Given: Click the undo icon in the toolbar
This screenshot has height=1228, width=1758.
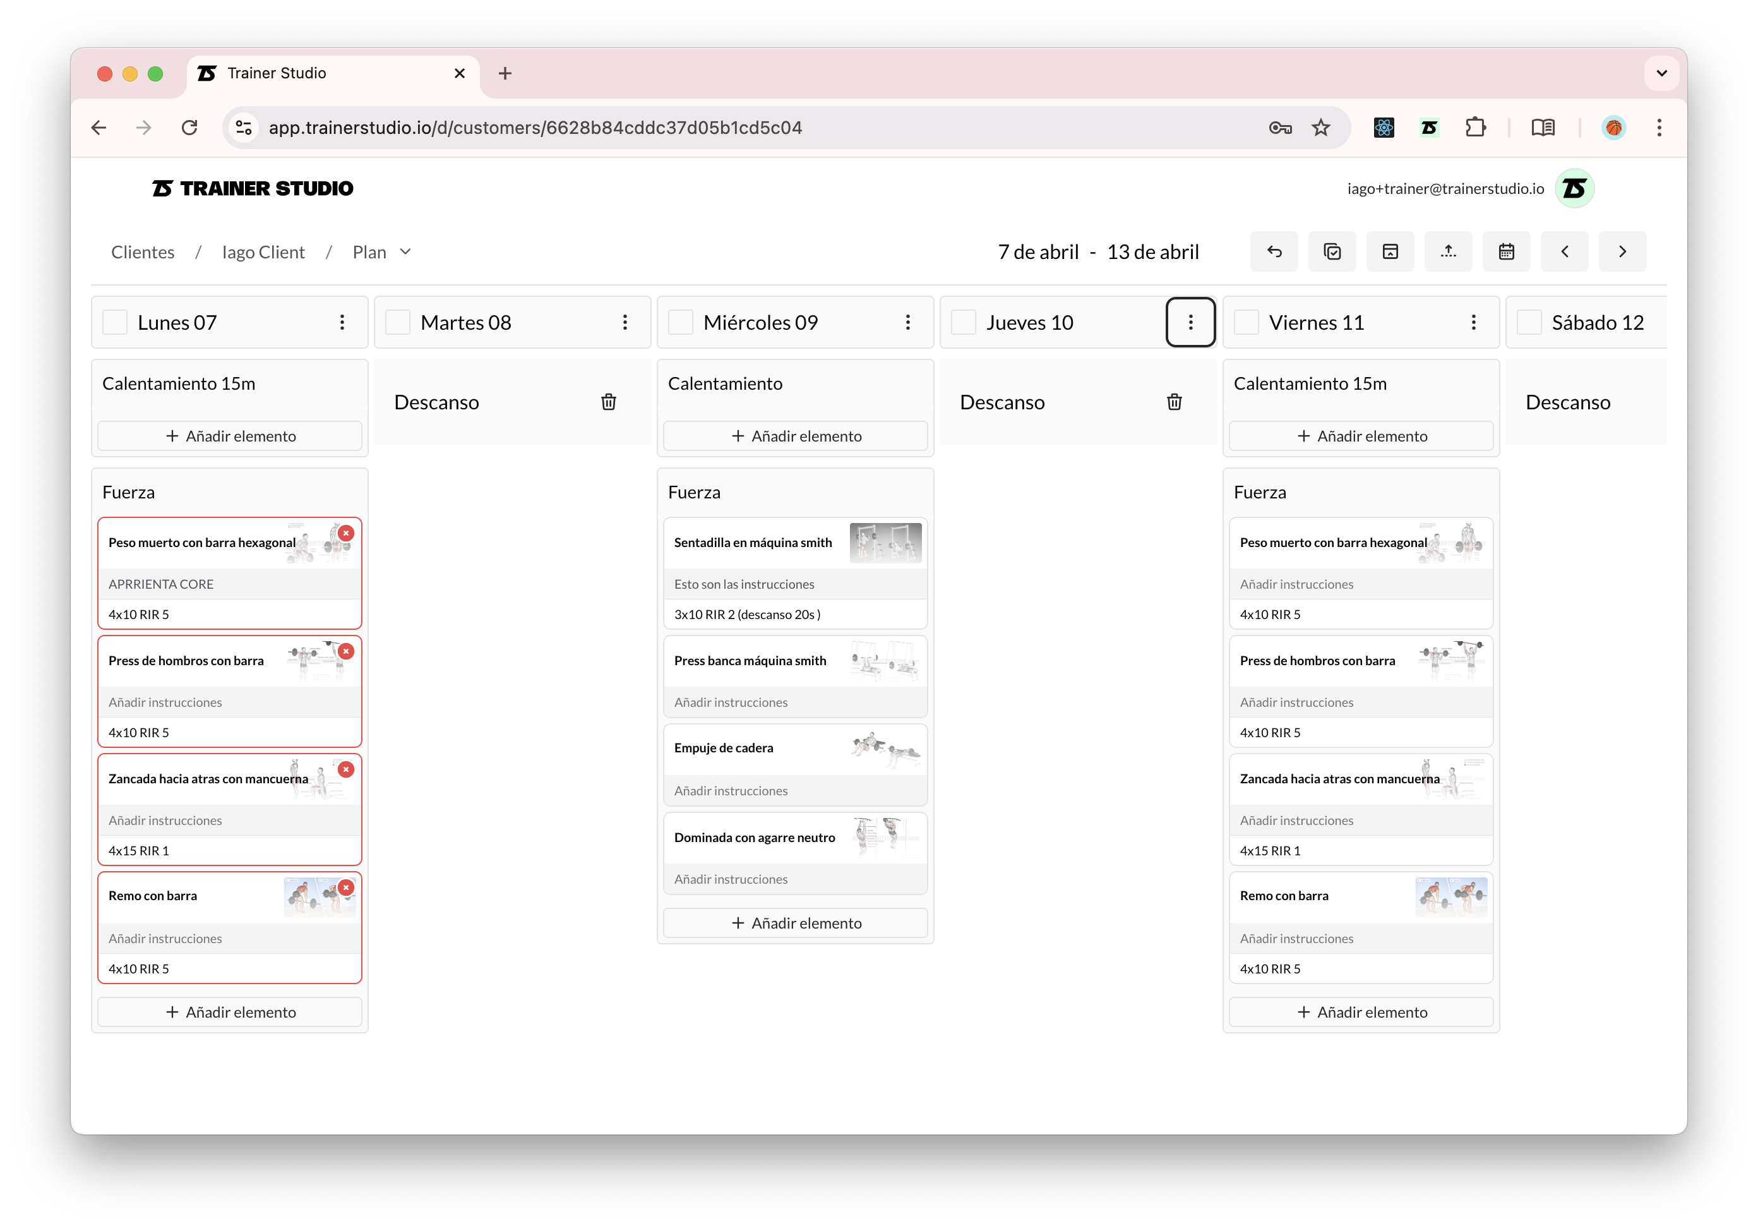Looking at the screenshot, I should 1274,251.
